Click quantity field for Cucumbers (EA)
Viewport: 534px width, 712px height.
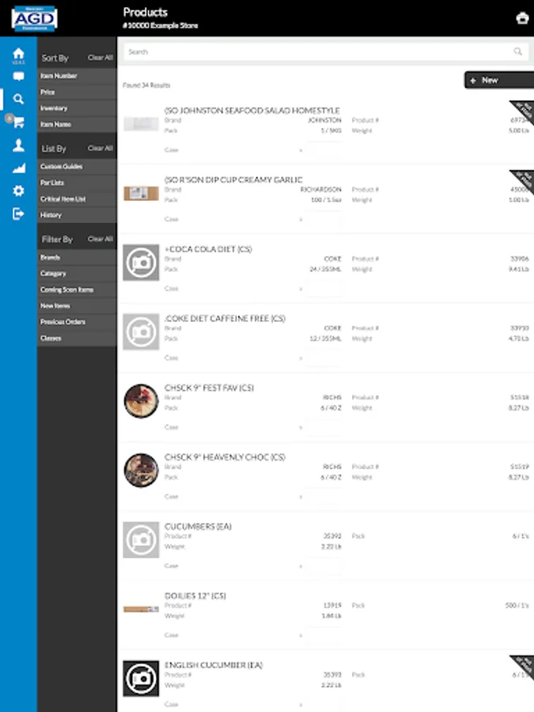pyautogui.click(x=324, y=566)
